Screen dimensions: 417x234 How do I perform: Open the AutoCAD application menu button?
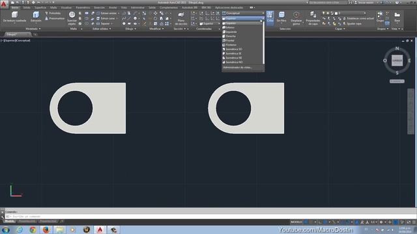point(4,4)
